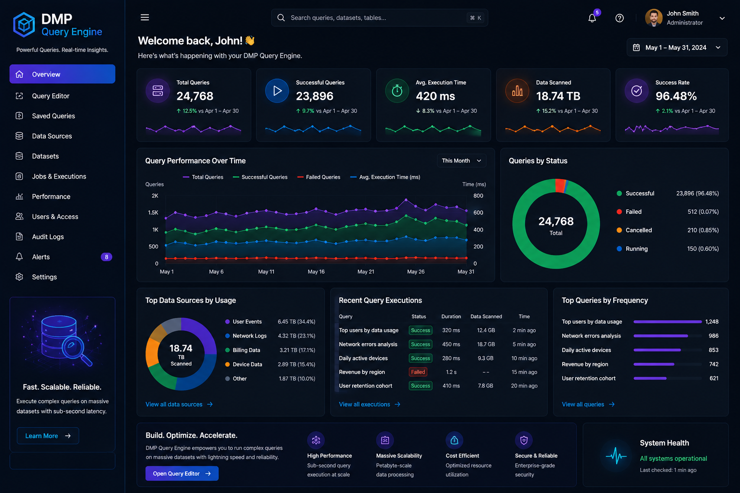Click the Performance chart sidebar icon
Viewport: 740px width, 493px height.
pos(19,196)
